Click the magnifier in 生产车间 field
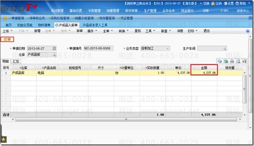The height and width of the screenshot is (146, 254). click(224, 48)
